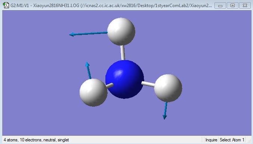
Task: Click the bond between nitrogen and top hydrogen
Action: point(123,53)
